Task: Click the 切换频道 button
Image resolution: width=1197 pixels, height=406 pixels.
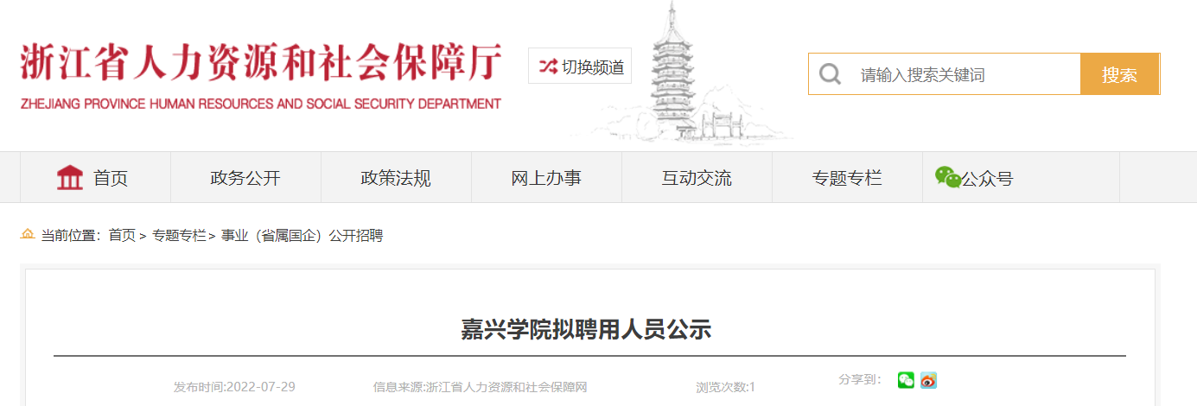Action: tap(580, 66)
